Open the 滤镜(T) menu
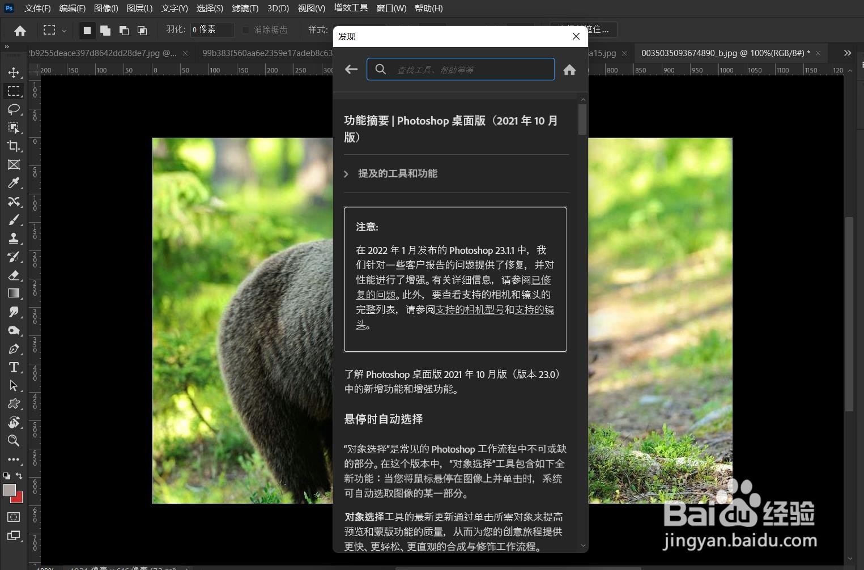Screen dimensions: 864x570 (245, 8)
